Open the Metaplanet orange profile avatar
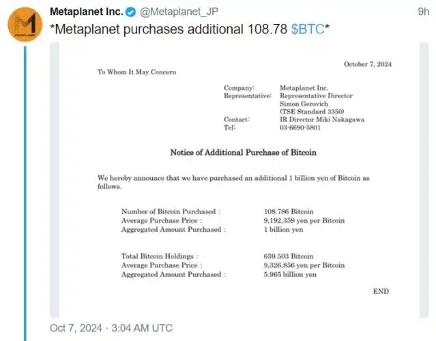The height and width of the screenshot is (341, 436). 25,25
